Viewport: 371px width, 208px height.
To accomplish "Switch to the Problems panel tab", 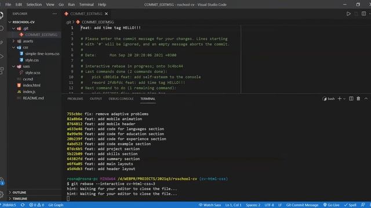I will (75, 99).
